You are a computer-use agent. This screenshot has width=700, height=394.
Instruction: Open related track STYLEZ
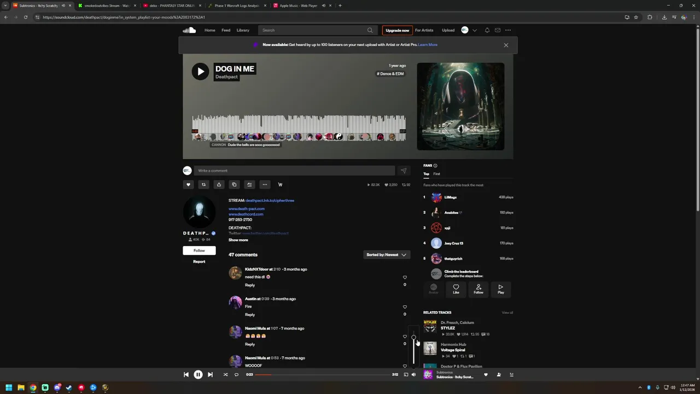tap(448, 328)
